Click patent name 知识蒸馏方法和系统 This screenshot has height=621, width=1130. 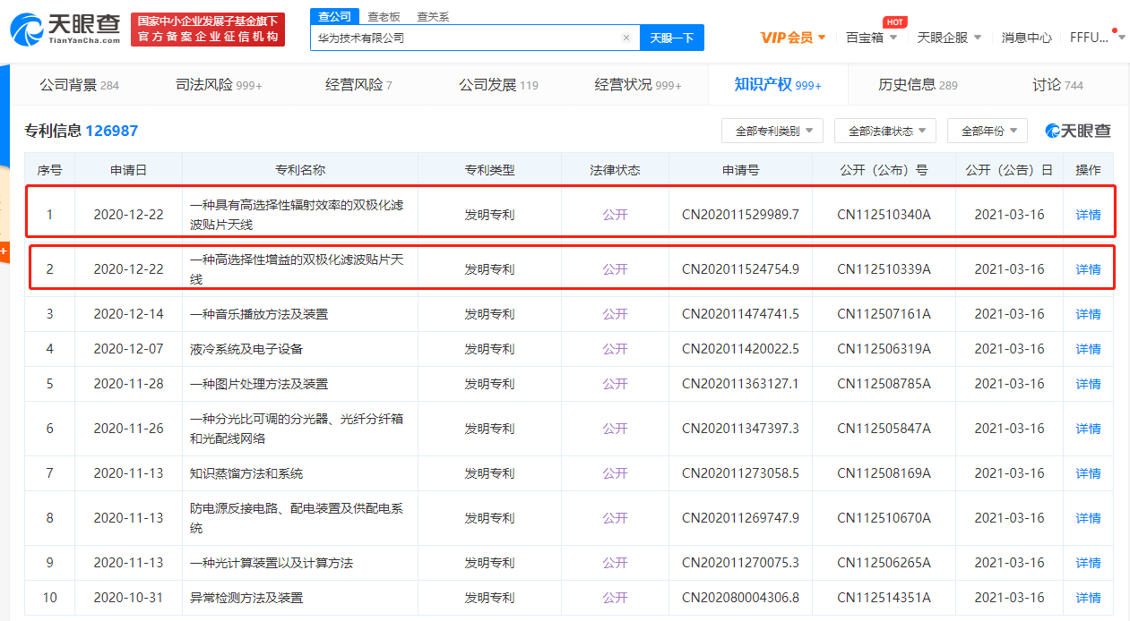(246, 473)
